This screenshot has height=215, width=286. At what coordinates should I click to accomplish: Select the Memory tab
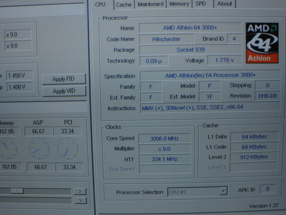[x=179, y=4]
